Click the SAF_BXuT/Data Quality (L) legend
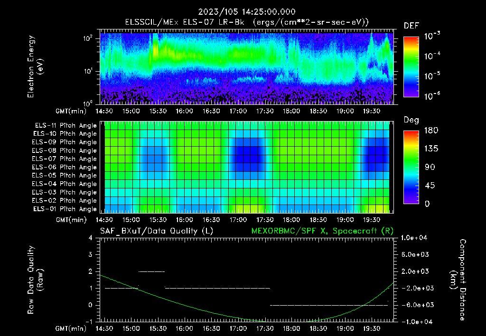This screenshot has height=336, width=486. pos(157,231)
